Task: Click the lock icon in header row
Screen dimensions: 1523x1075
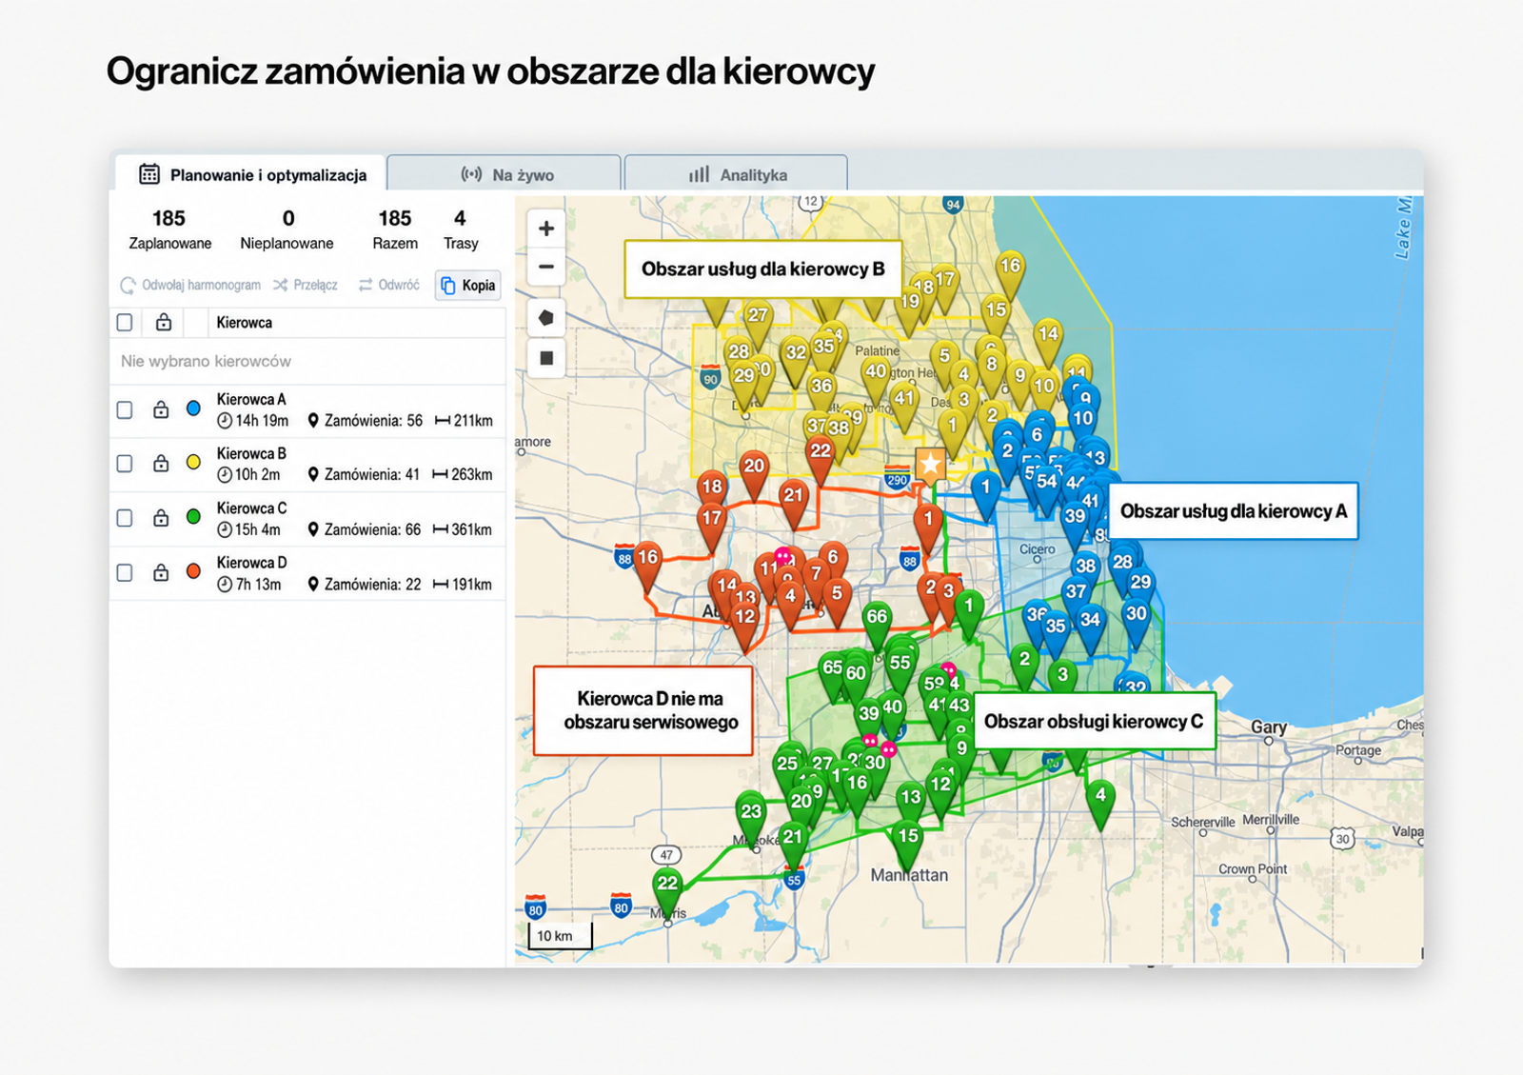Action: [164, 322]
